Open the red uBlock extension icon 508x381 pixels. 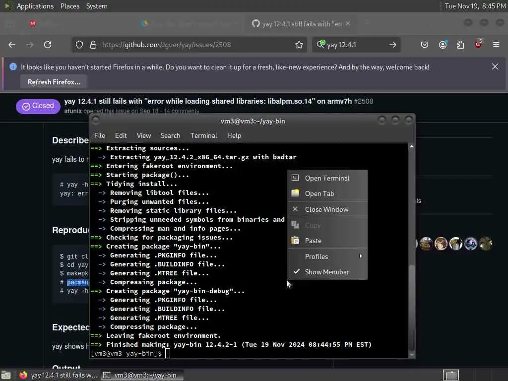pos(478,44)
